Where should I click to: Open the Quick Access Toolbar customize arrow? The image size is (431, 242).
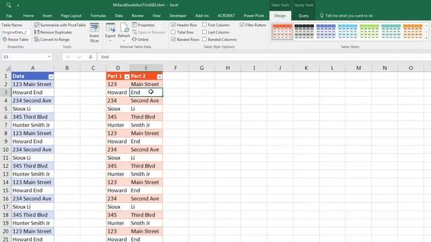click(x=18, y=5)
